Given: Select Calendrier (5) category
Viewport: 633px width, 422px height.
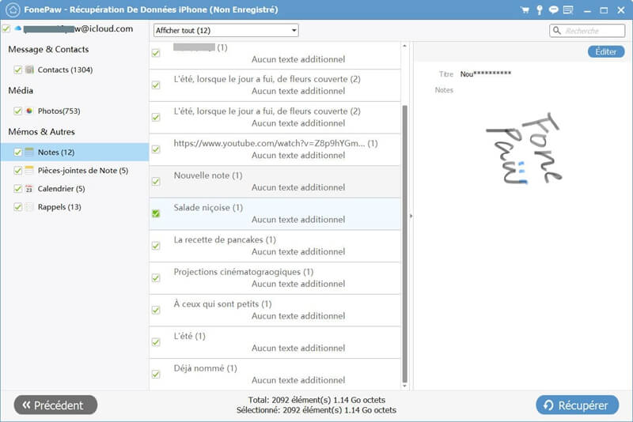Looking at the screenshot, I should click(x=62, y=188).
